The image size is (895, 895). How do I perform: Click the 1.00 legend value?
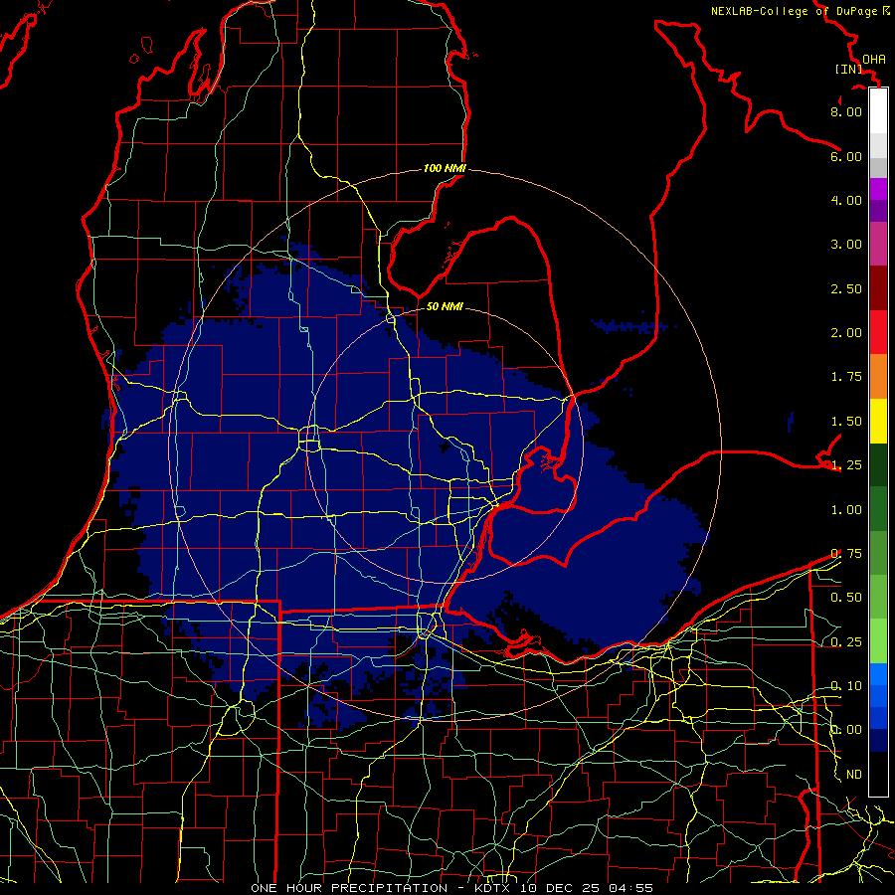point(846,510)
